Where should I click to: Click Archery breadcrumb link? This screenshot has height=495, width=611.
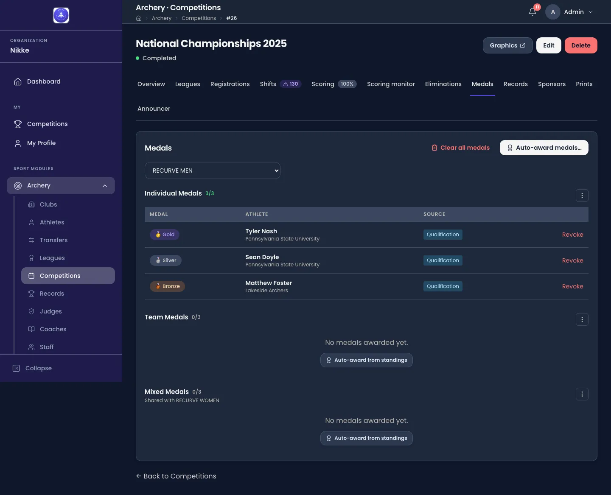coord(162,18)
